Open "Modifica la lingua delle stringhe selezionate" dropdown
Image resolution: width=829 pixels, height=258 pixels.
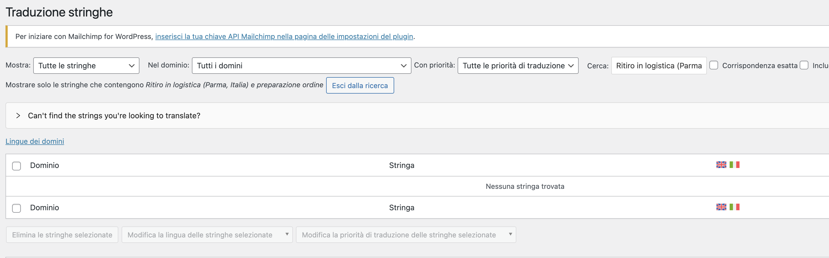coord(207,235)
